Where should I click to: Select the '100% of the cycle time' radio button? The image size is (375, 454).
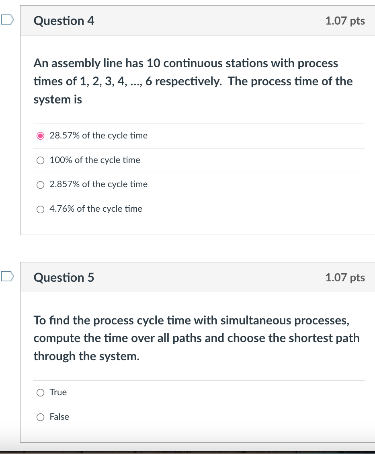tap(40, 160)
